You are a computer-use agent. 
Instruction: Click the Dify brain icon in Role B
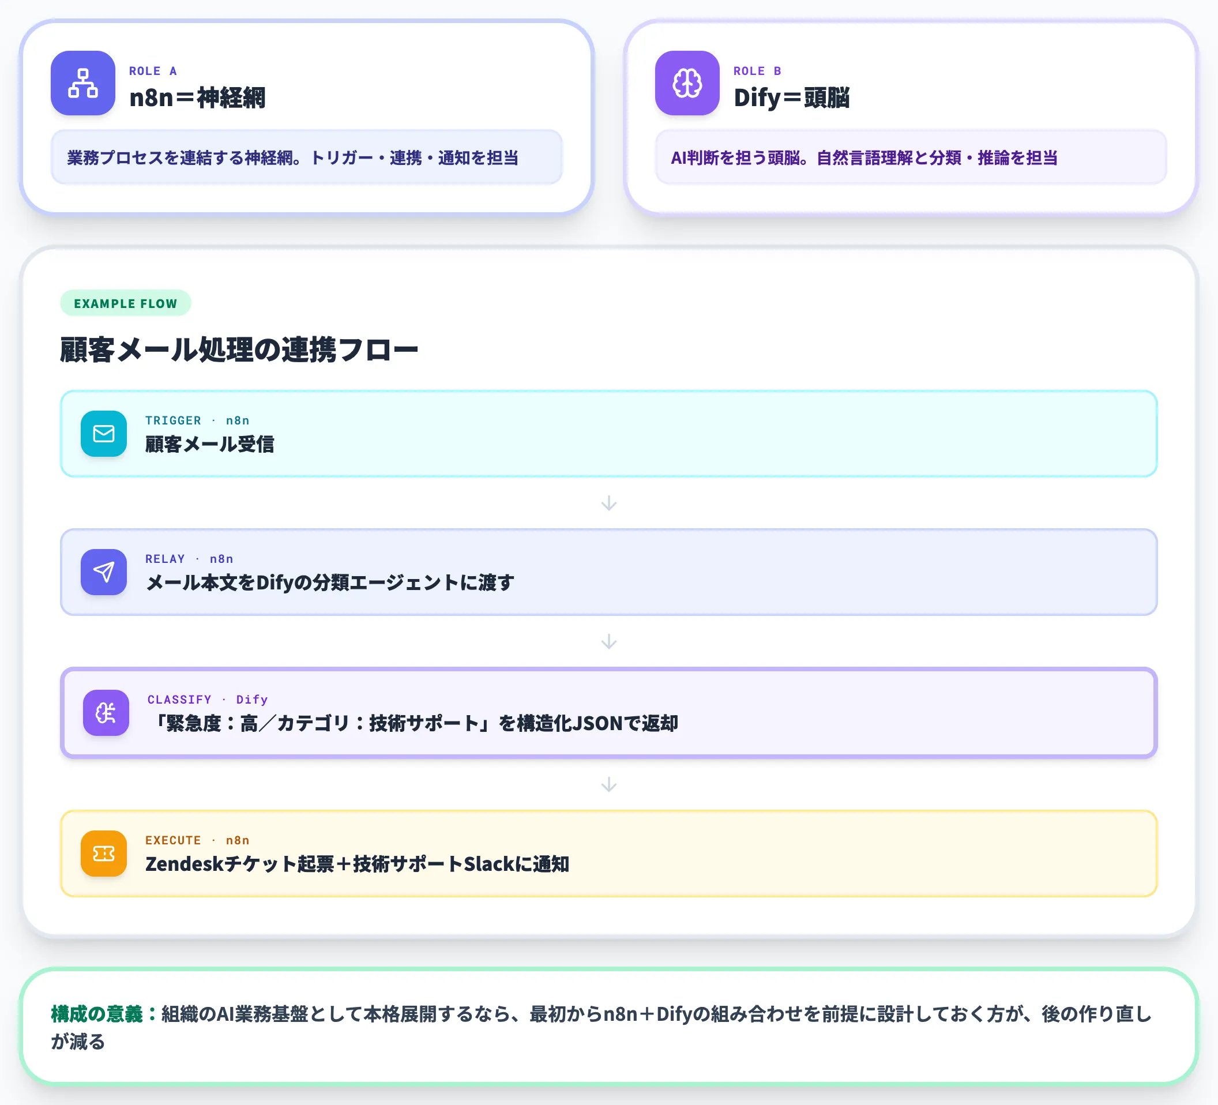pos(687,83)
